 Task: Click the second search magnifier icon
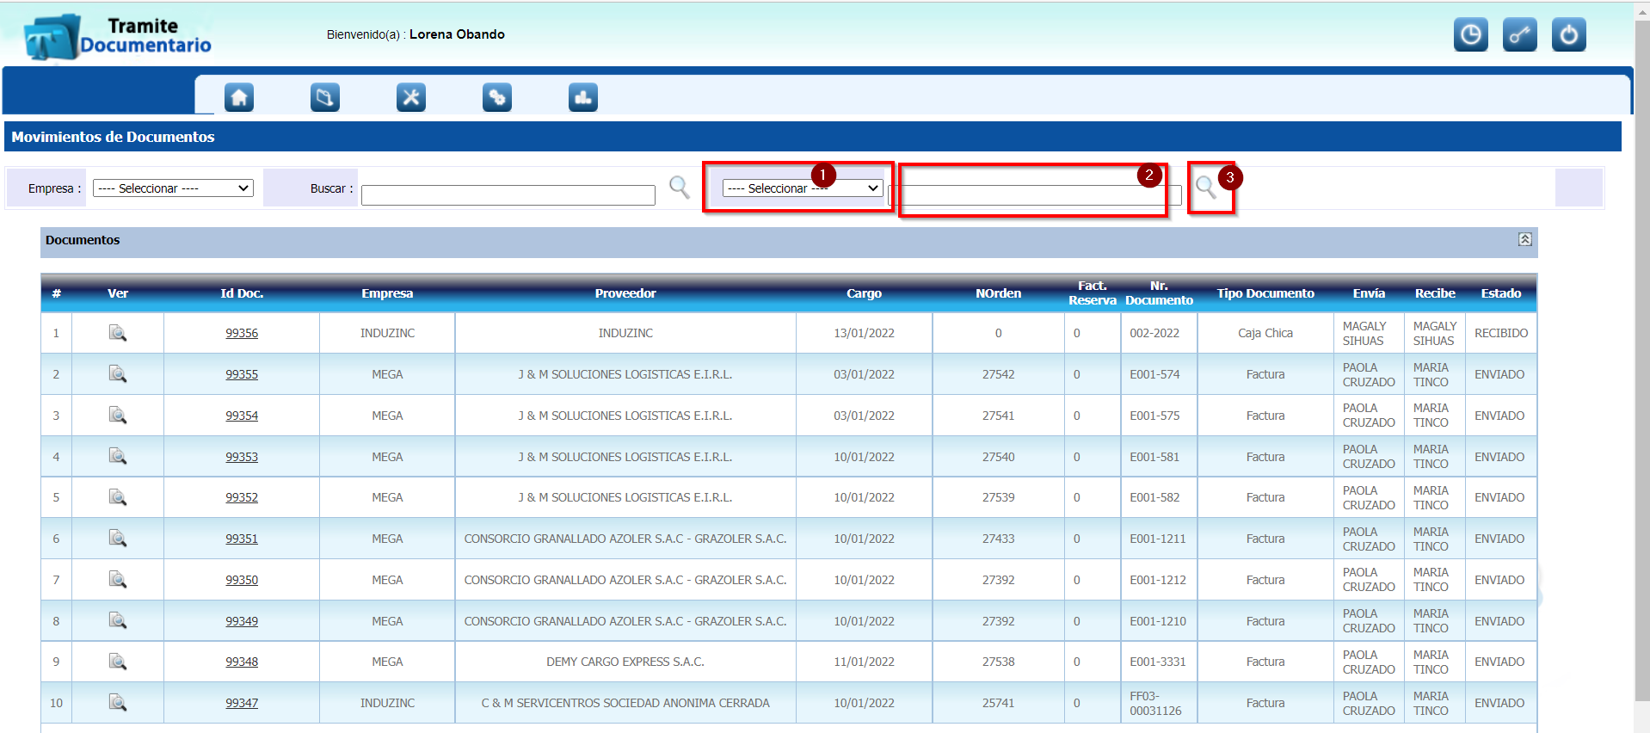(1206, 187)
